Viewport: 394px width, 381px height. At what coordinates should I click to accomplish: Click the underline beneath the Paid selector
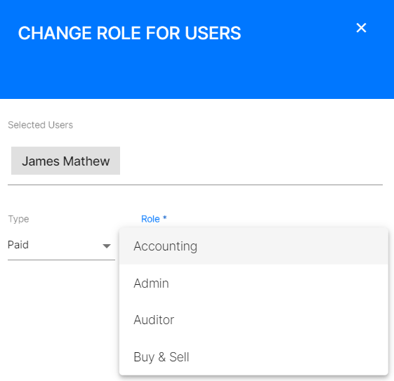tap(61, 260)
